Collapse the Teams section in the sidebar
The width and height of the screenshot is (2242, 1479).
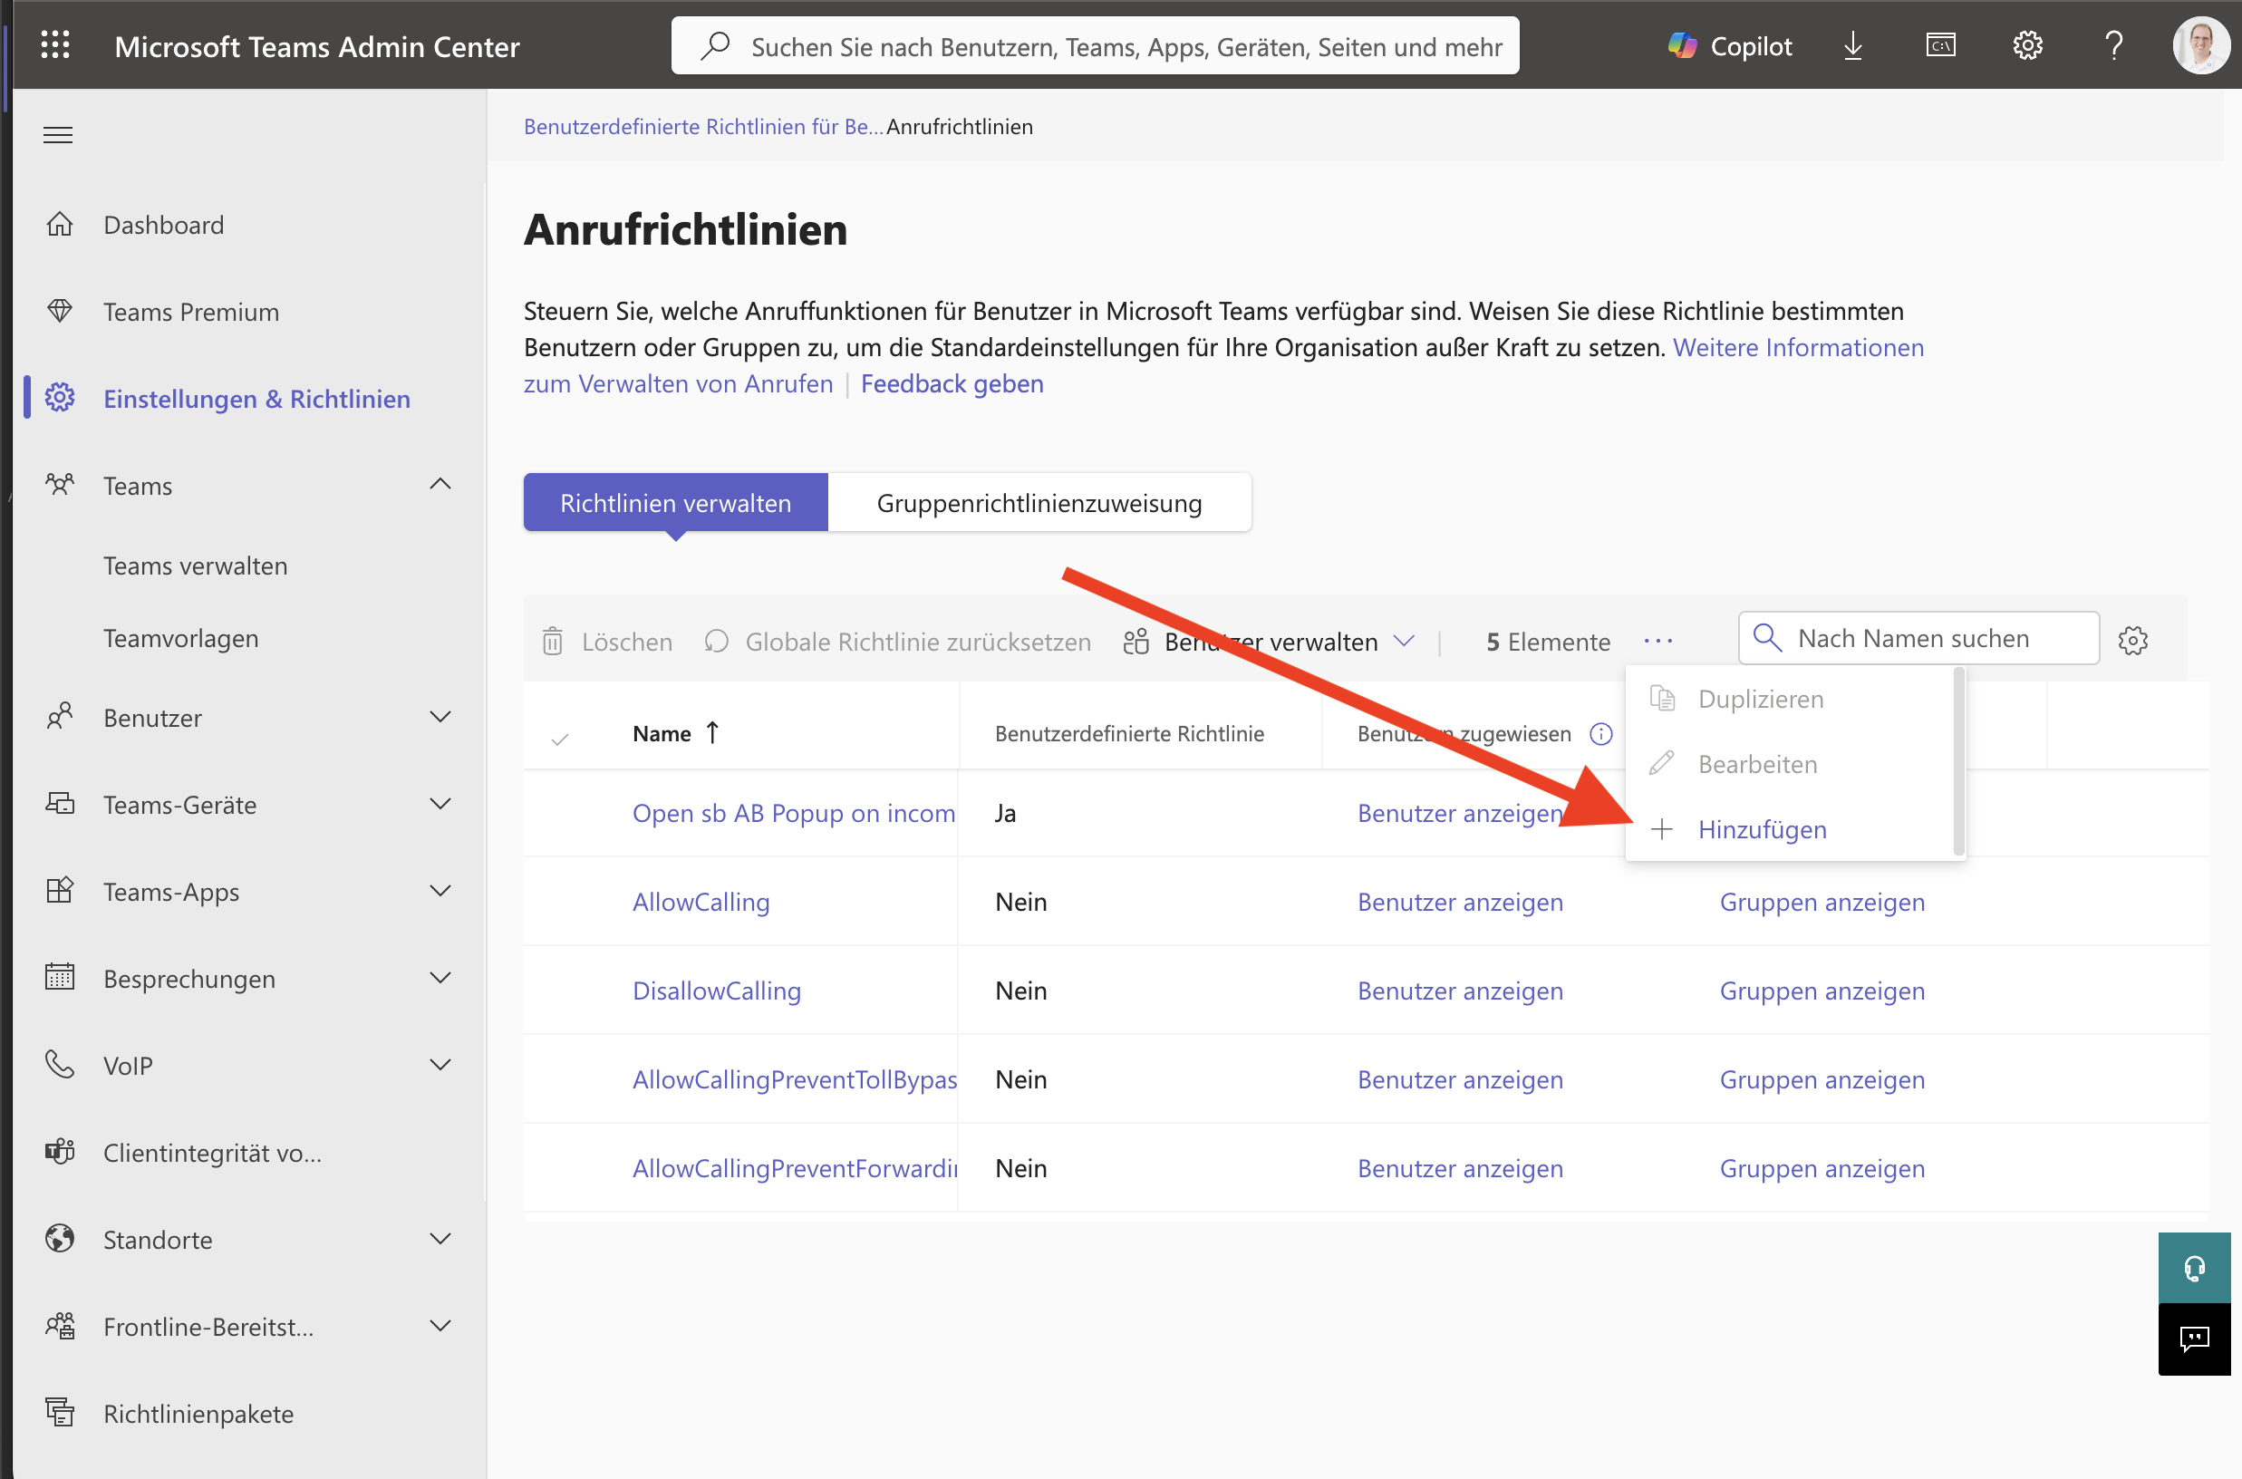(x=440, y=484)
